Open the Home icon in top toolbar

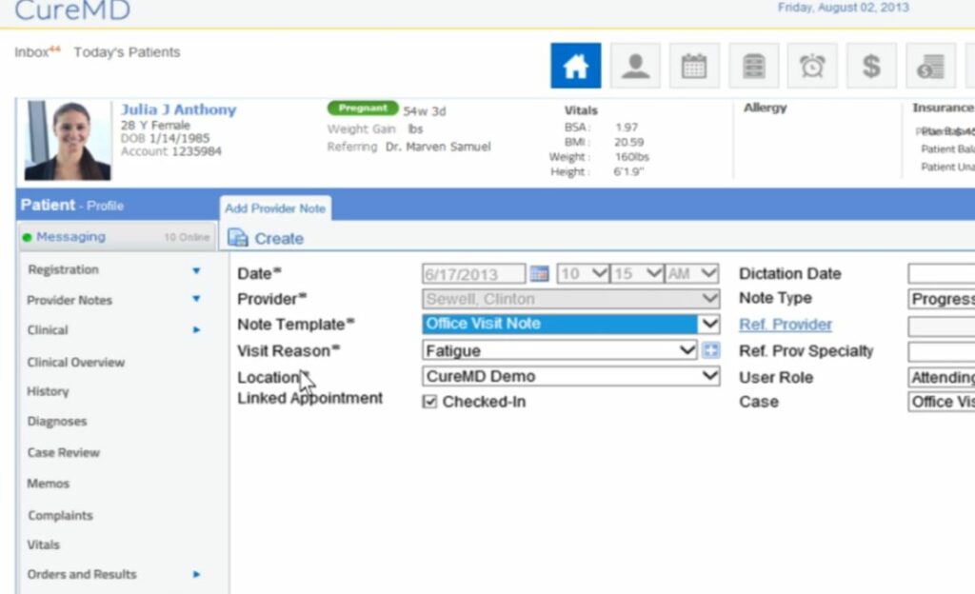pyautogui.click(x=575, y=66)
